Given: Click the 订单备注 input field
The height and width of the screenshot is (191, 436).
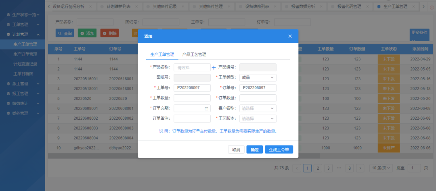Looking at the screenshot, I should point(192,118).
